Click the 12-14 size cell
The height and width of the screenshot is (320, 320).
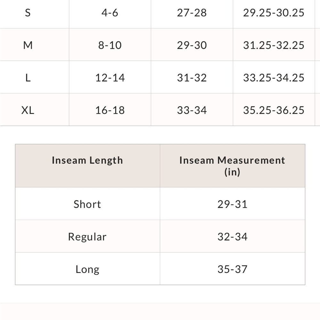click(110, 77)
